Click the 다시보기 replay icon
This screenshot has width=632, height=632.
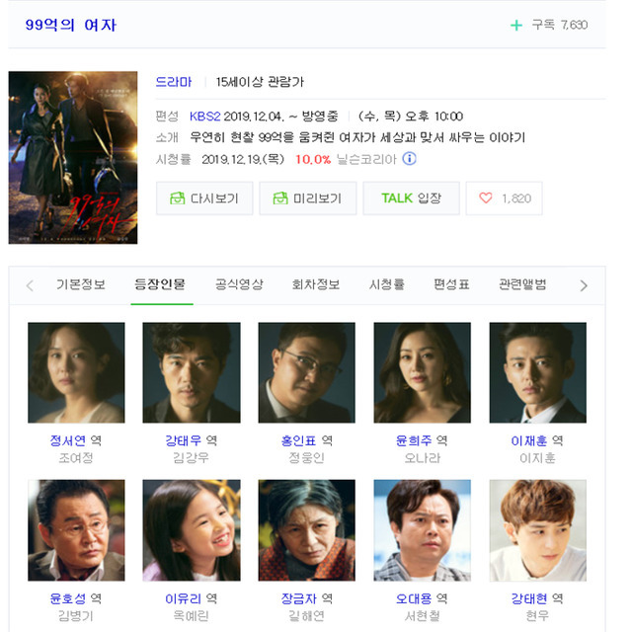(177, 197)
